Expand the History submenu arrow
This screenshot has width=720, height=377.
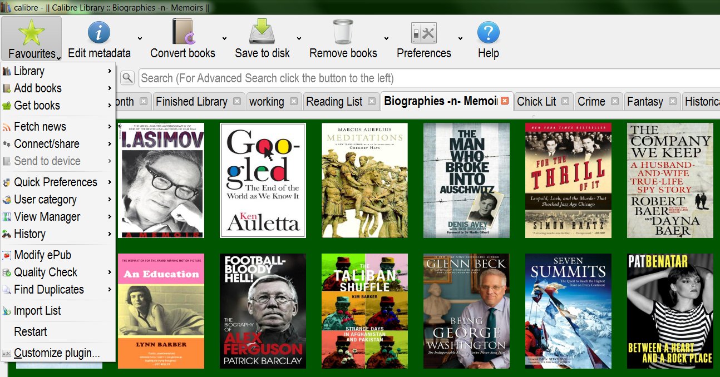pos(110,234)
